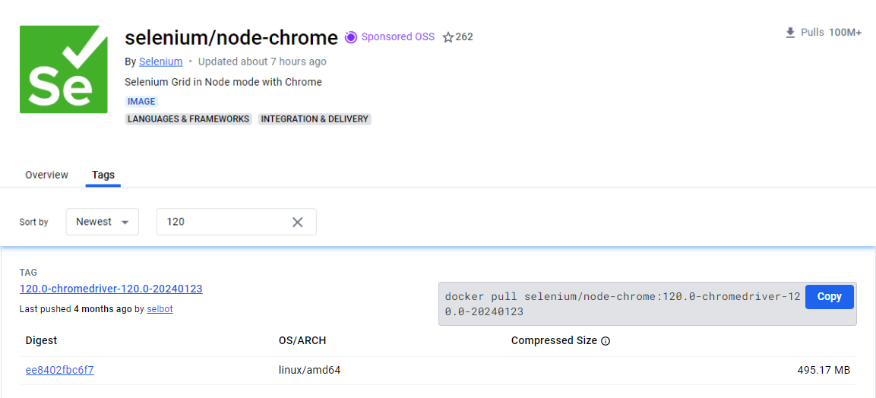Click the Selenium logo image
876x398 pixels.
coord(64,69)
